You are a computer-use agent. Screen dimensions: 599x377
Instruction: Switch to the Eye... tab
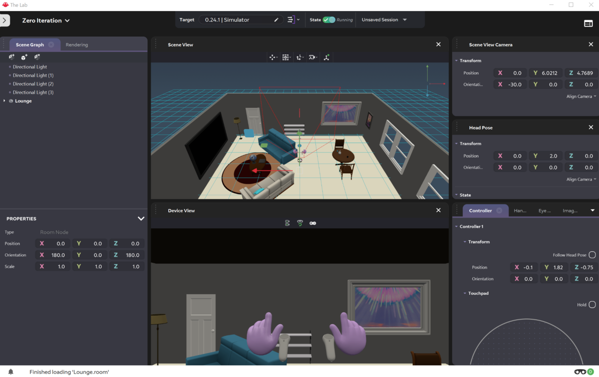[545, 210]
